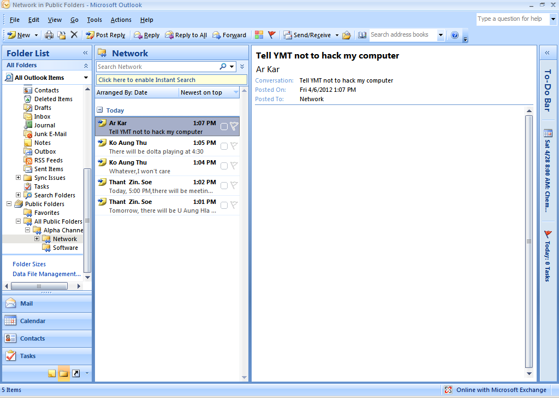The width and height of the screenshot is (559, 398).
Task: Open the Folder Sizes link
Action: click(29, 264)
